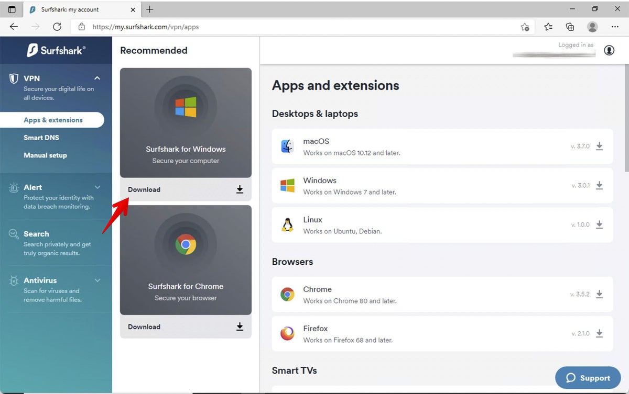Click the Surfshark logo in sidebar
629x394 pixels.
(x=56, y=50)
